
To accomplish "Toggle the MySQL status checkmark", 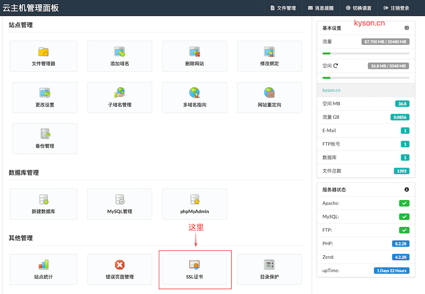I will (405, 216).
